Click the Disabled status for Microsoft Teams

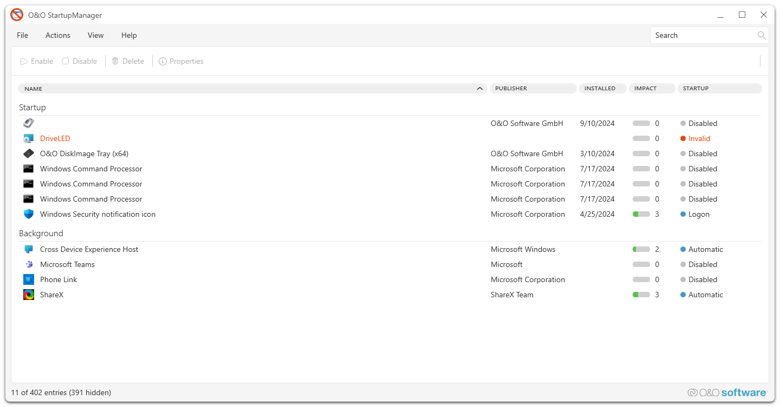(703, 264)
